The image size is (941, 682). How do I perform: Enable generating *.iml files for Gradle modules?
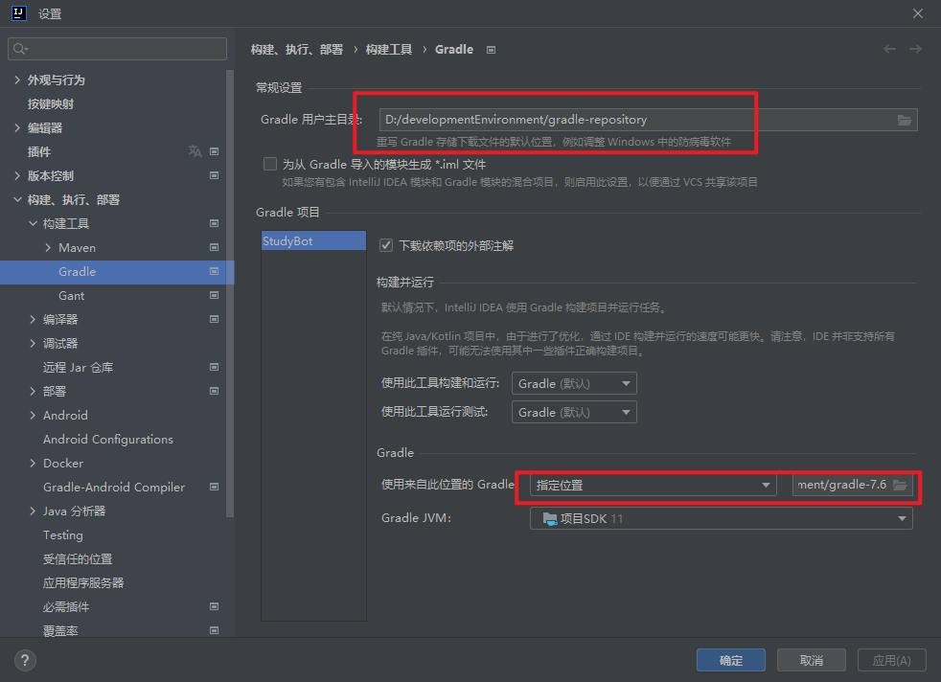[x=270, y=165]
